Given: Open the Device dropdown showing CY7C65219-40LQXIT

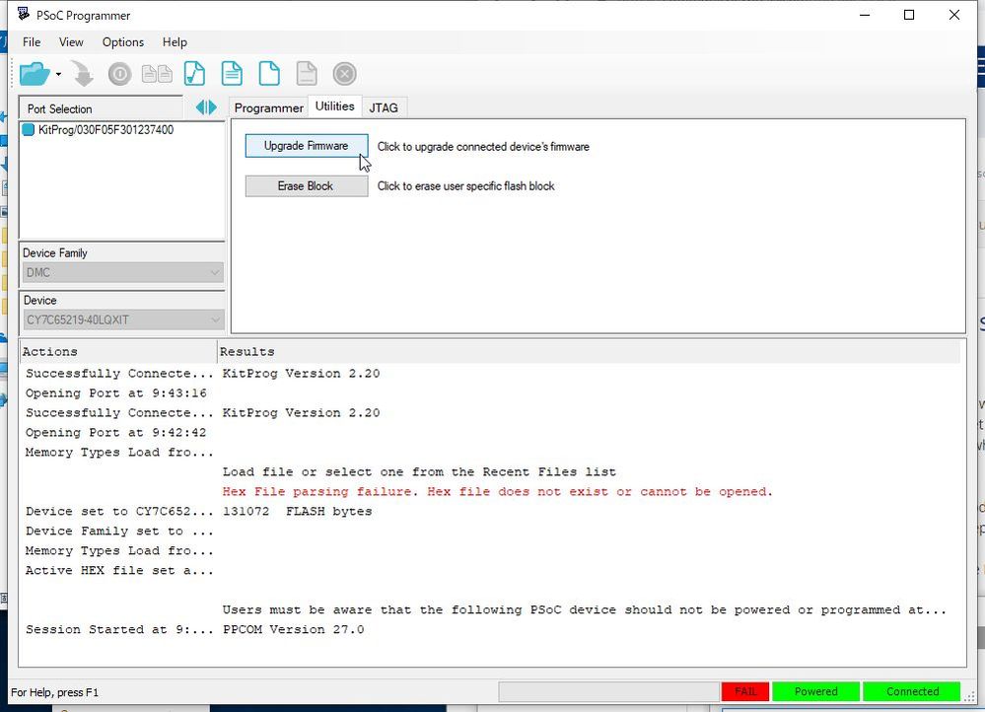Looking at the screenshot, I should (121, 320).
